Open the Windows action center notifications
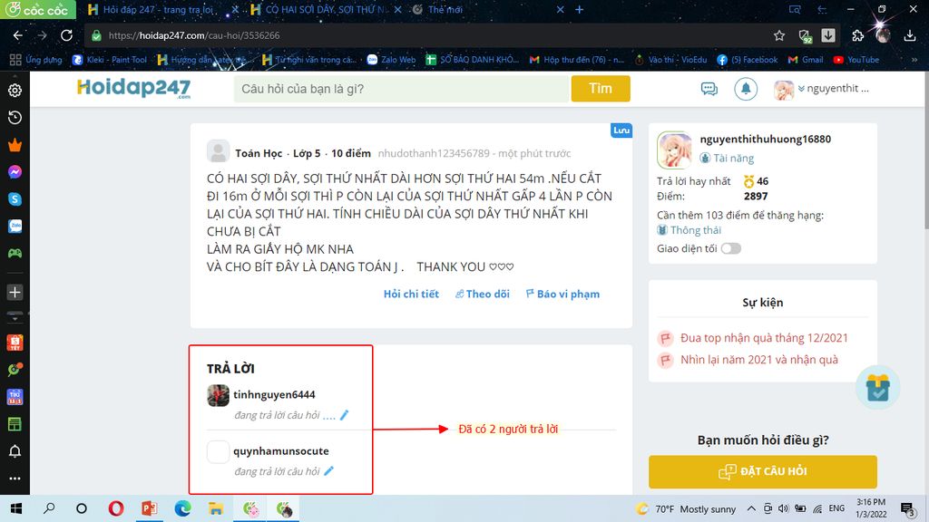This screenshot has width=929, height=522. (907, 508)
